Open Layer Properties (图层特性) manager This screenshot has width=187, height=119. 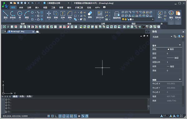(x=117, y=15)
